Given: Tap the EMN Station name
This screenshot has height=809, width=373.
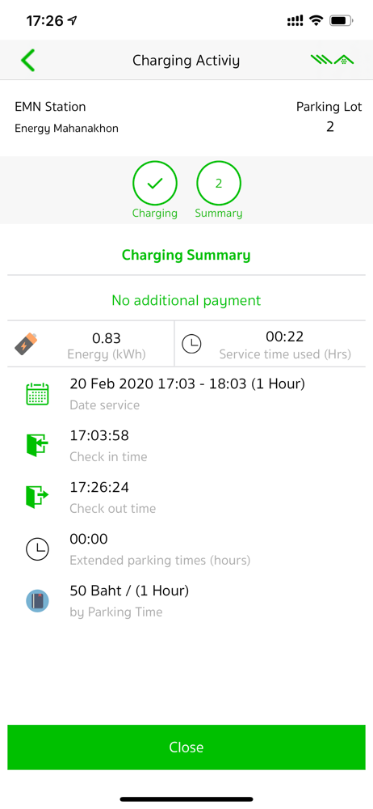Looking at the screenshot, I should (50, 107).
